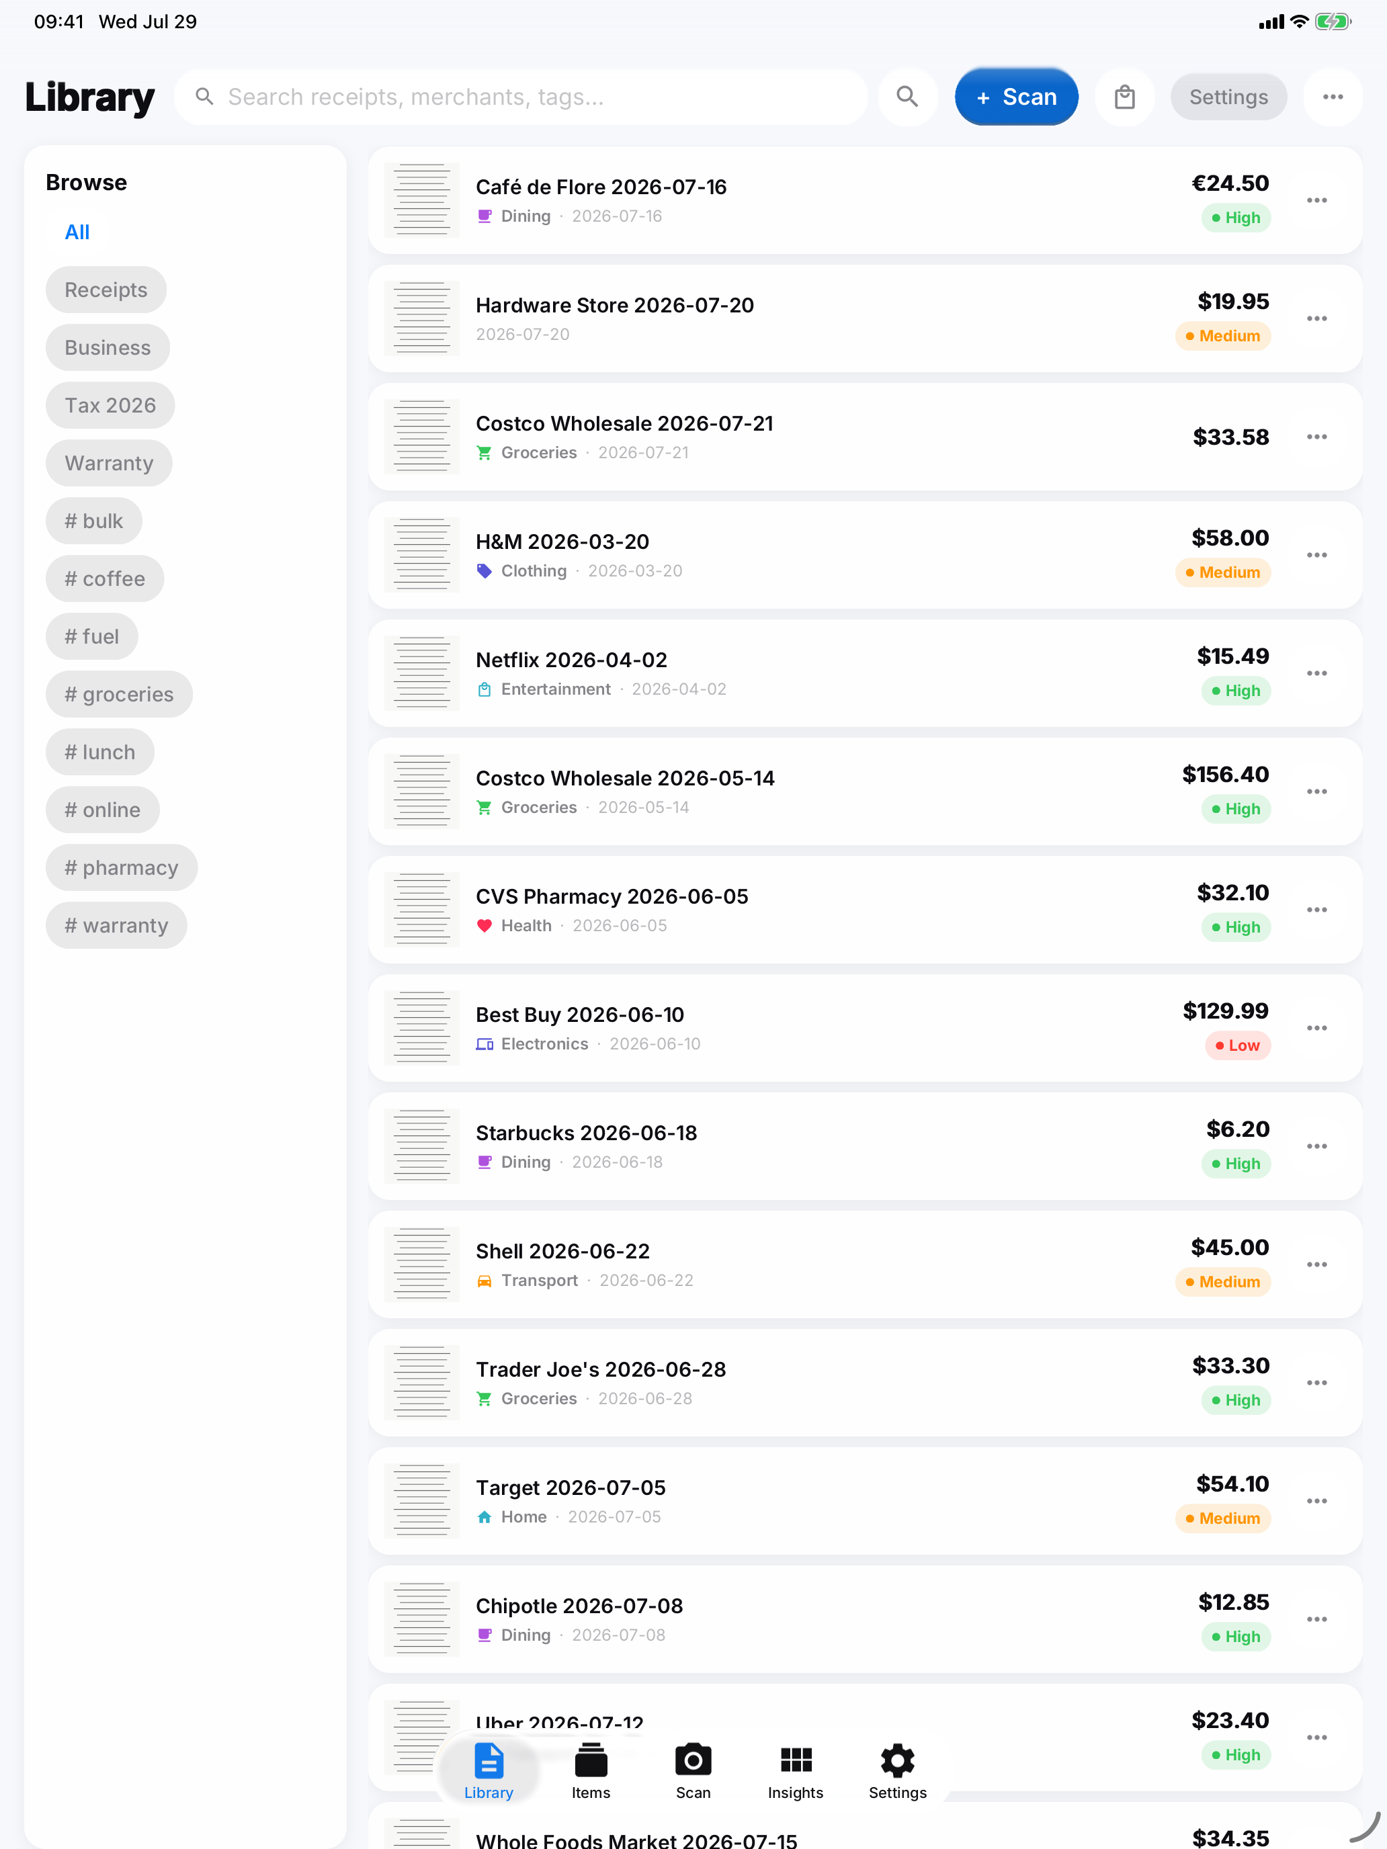Open more options for Target receipt
Screen dimensions: 1387x1849
pyautogui.click(x=1316, y=1501)
